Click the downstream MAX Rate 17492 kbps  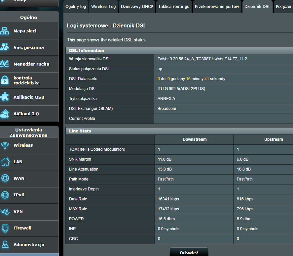tap(168, 209)
